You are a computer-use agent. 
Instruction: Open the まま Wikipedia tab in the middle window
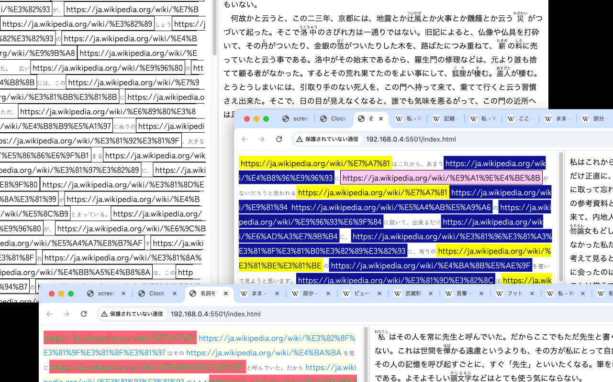tap(558, 119)
